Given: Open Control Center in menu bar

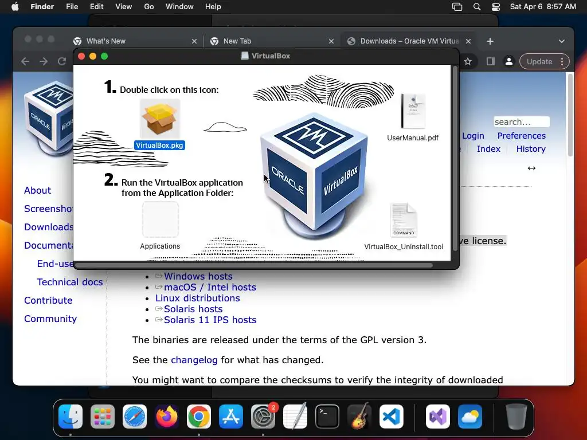Looking at the screenshot, I should point(496,7).
